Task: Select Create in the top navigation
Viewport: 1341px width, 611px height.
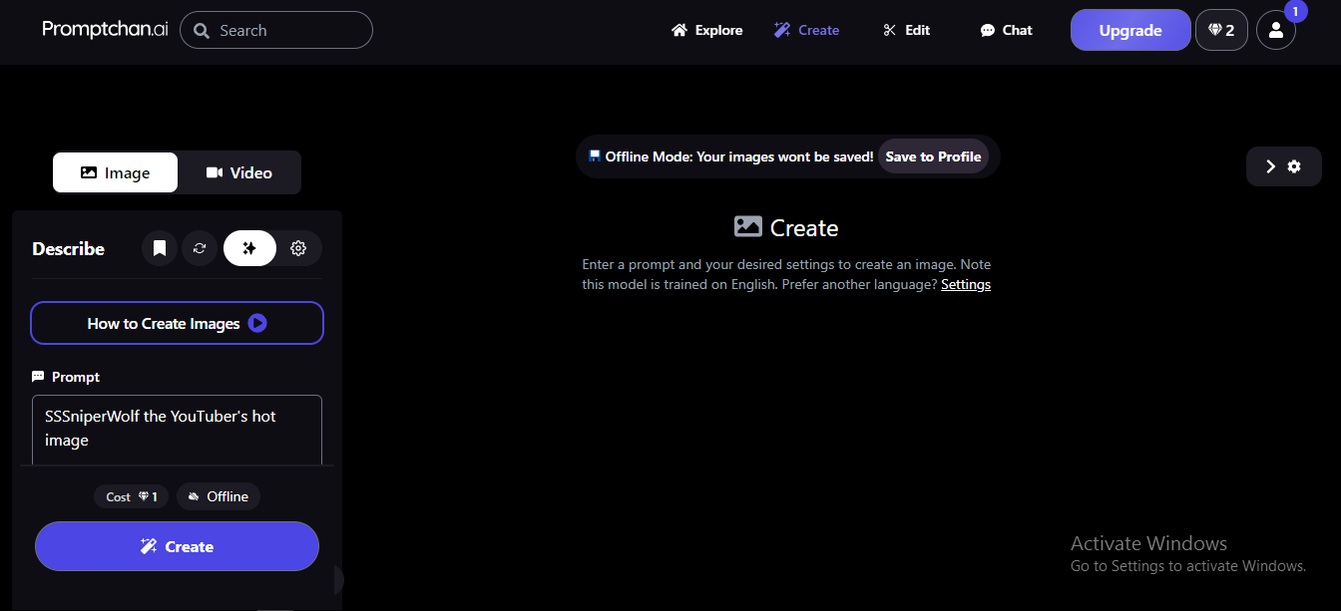Action: 806,30
